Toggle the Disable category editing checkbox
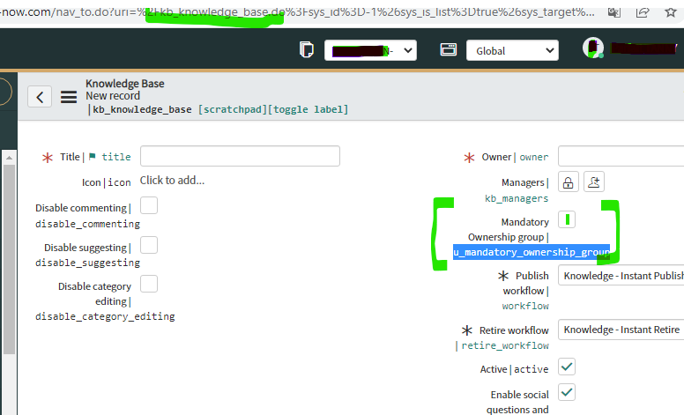This screenshot has width=684, height=415. [x=149, y=285]
